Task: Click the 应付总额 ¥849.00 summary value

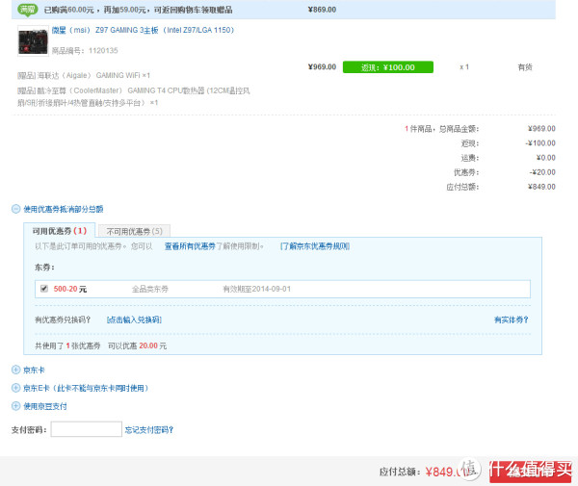Action: coord(541,187)
